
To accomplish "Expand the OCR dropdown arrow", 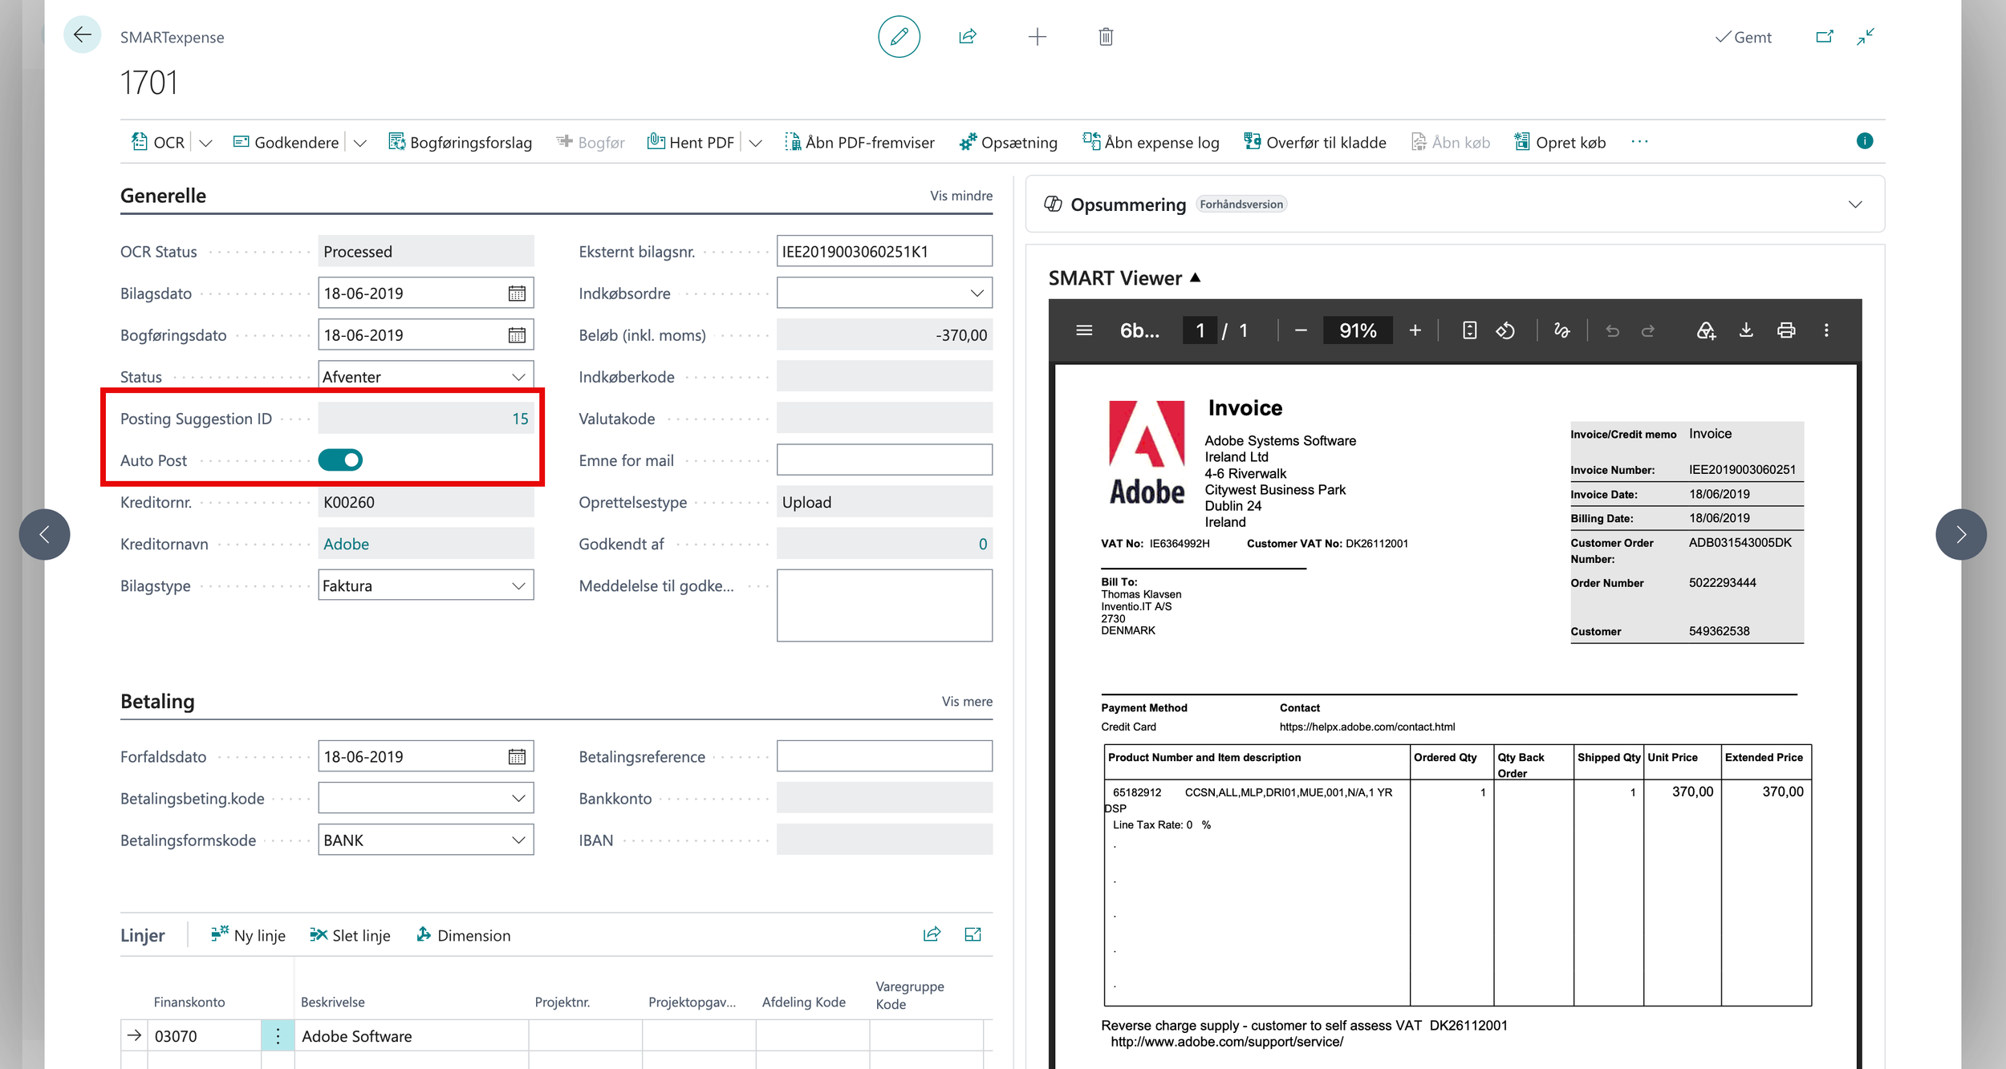I will pos(205,143).
